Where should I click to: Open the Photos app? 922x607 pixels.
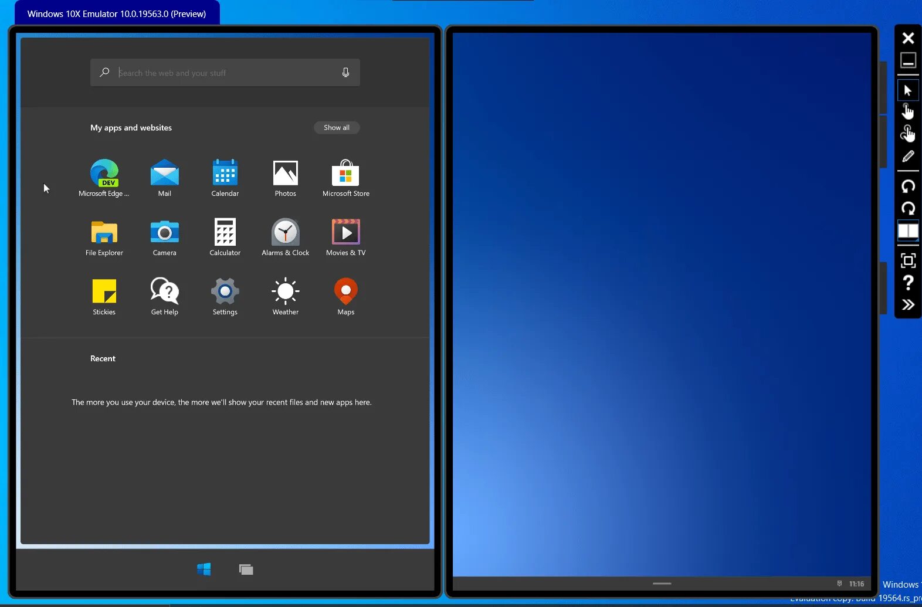286,178
